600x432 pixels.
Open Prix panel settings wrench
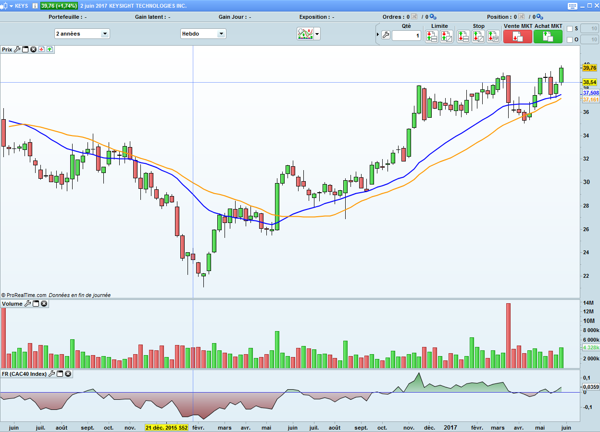pos(17,49)
